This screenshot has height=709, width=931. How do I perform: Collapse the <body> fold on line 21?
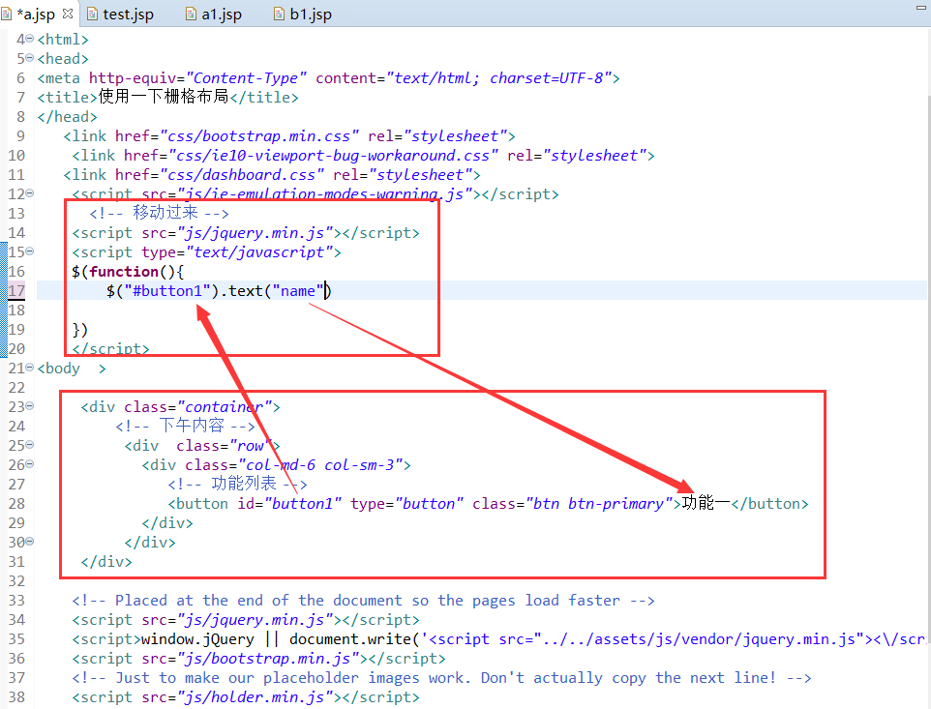pyautogui.click(x=30, y=368)
